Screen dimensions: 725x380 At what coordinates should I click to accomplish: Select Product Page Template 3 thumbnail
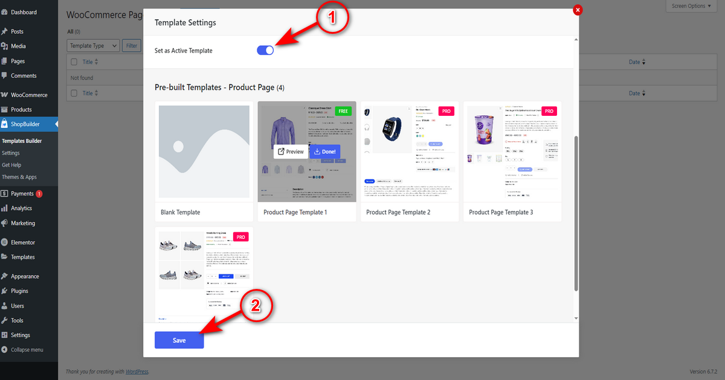tap(512, 152)
